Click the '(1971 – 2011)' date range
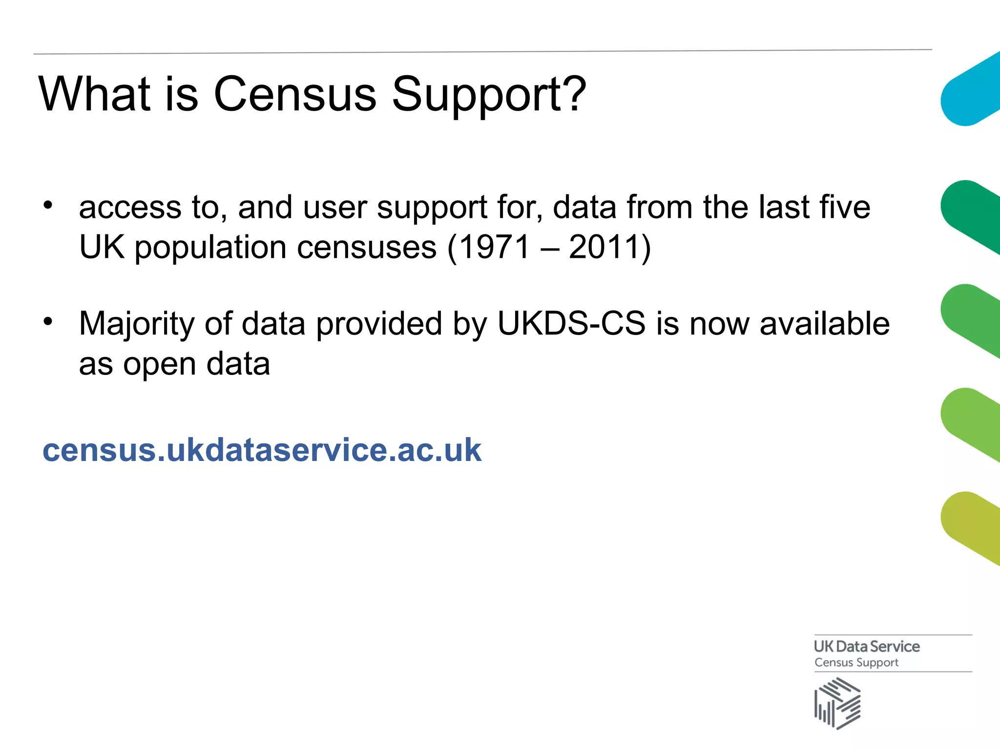Screen dimensions: 1000x750 [549, 247]
